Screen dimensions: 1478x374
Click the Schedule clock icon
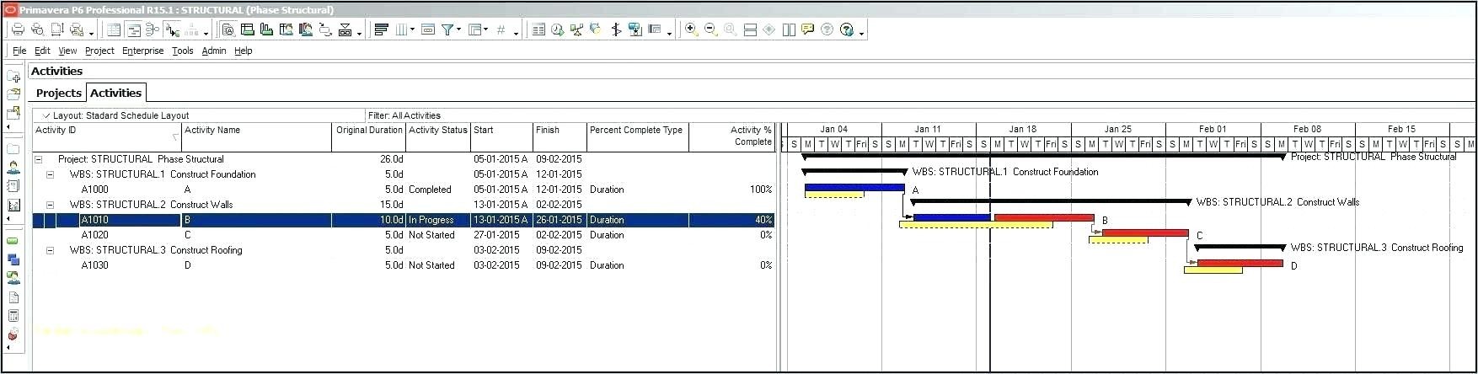click(557, 29)
